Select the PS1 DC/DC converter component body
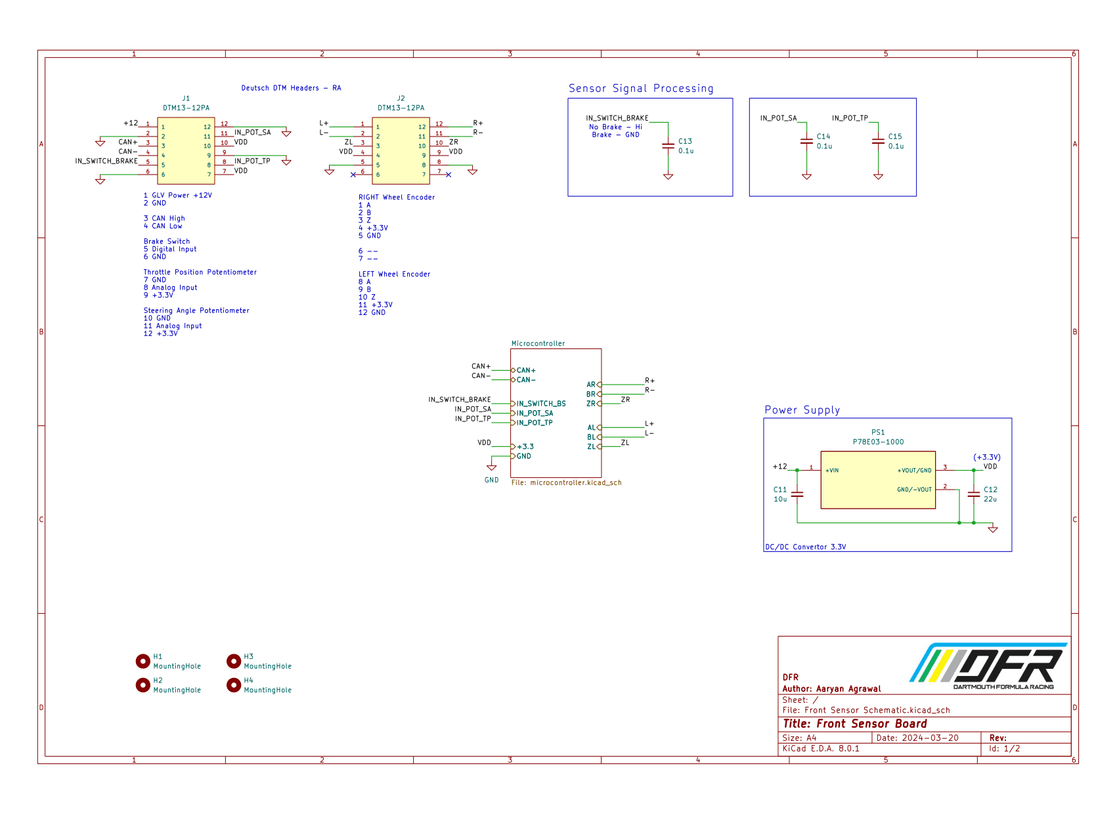1117x825 pixels. pyautogui.click(x=878, y=480)
